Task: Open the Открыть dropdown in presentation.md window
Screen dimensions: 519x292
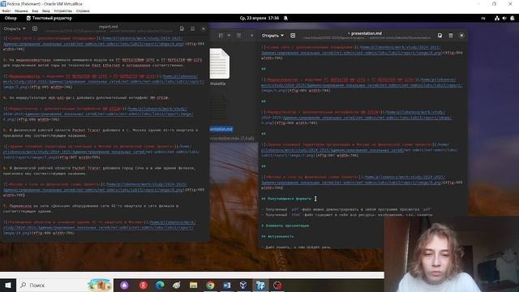Action: click(272, 36)
